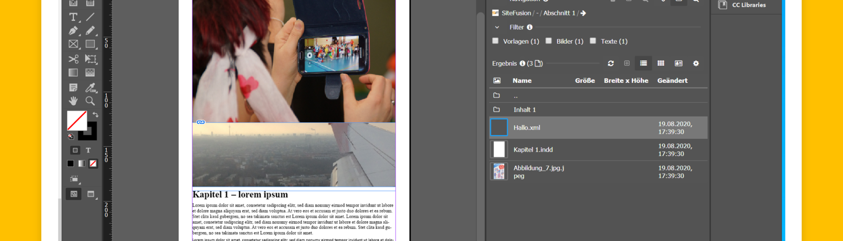Select the Type tool

click(73, 17)
